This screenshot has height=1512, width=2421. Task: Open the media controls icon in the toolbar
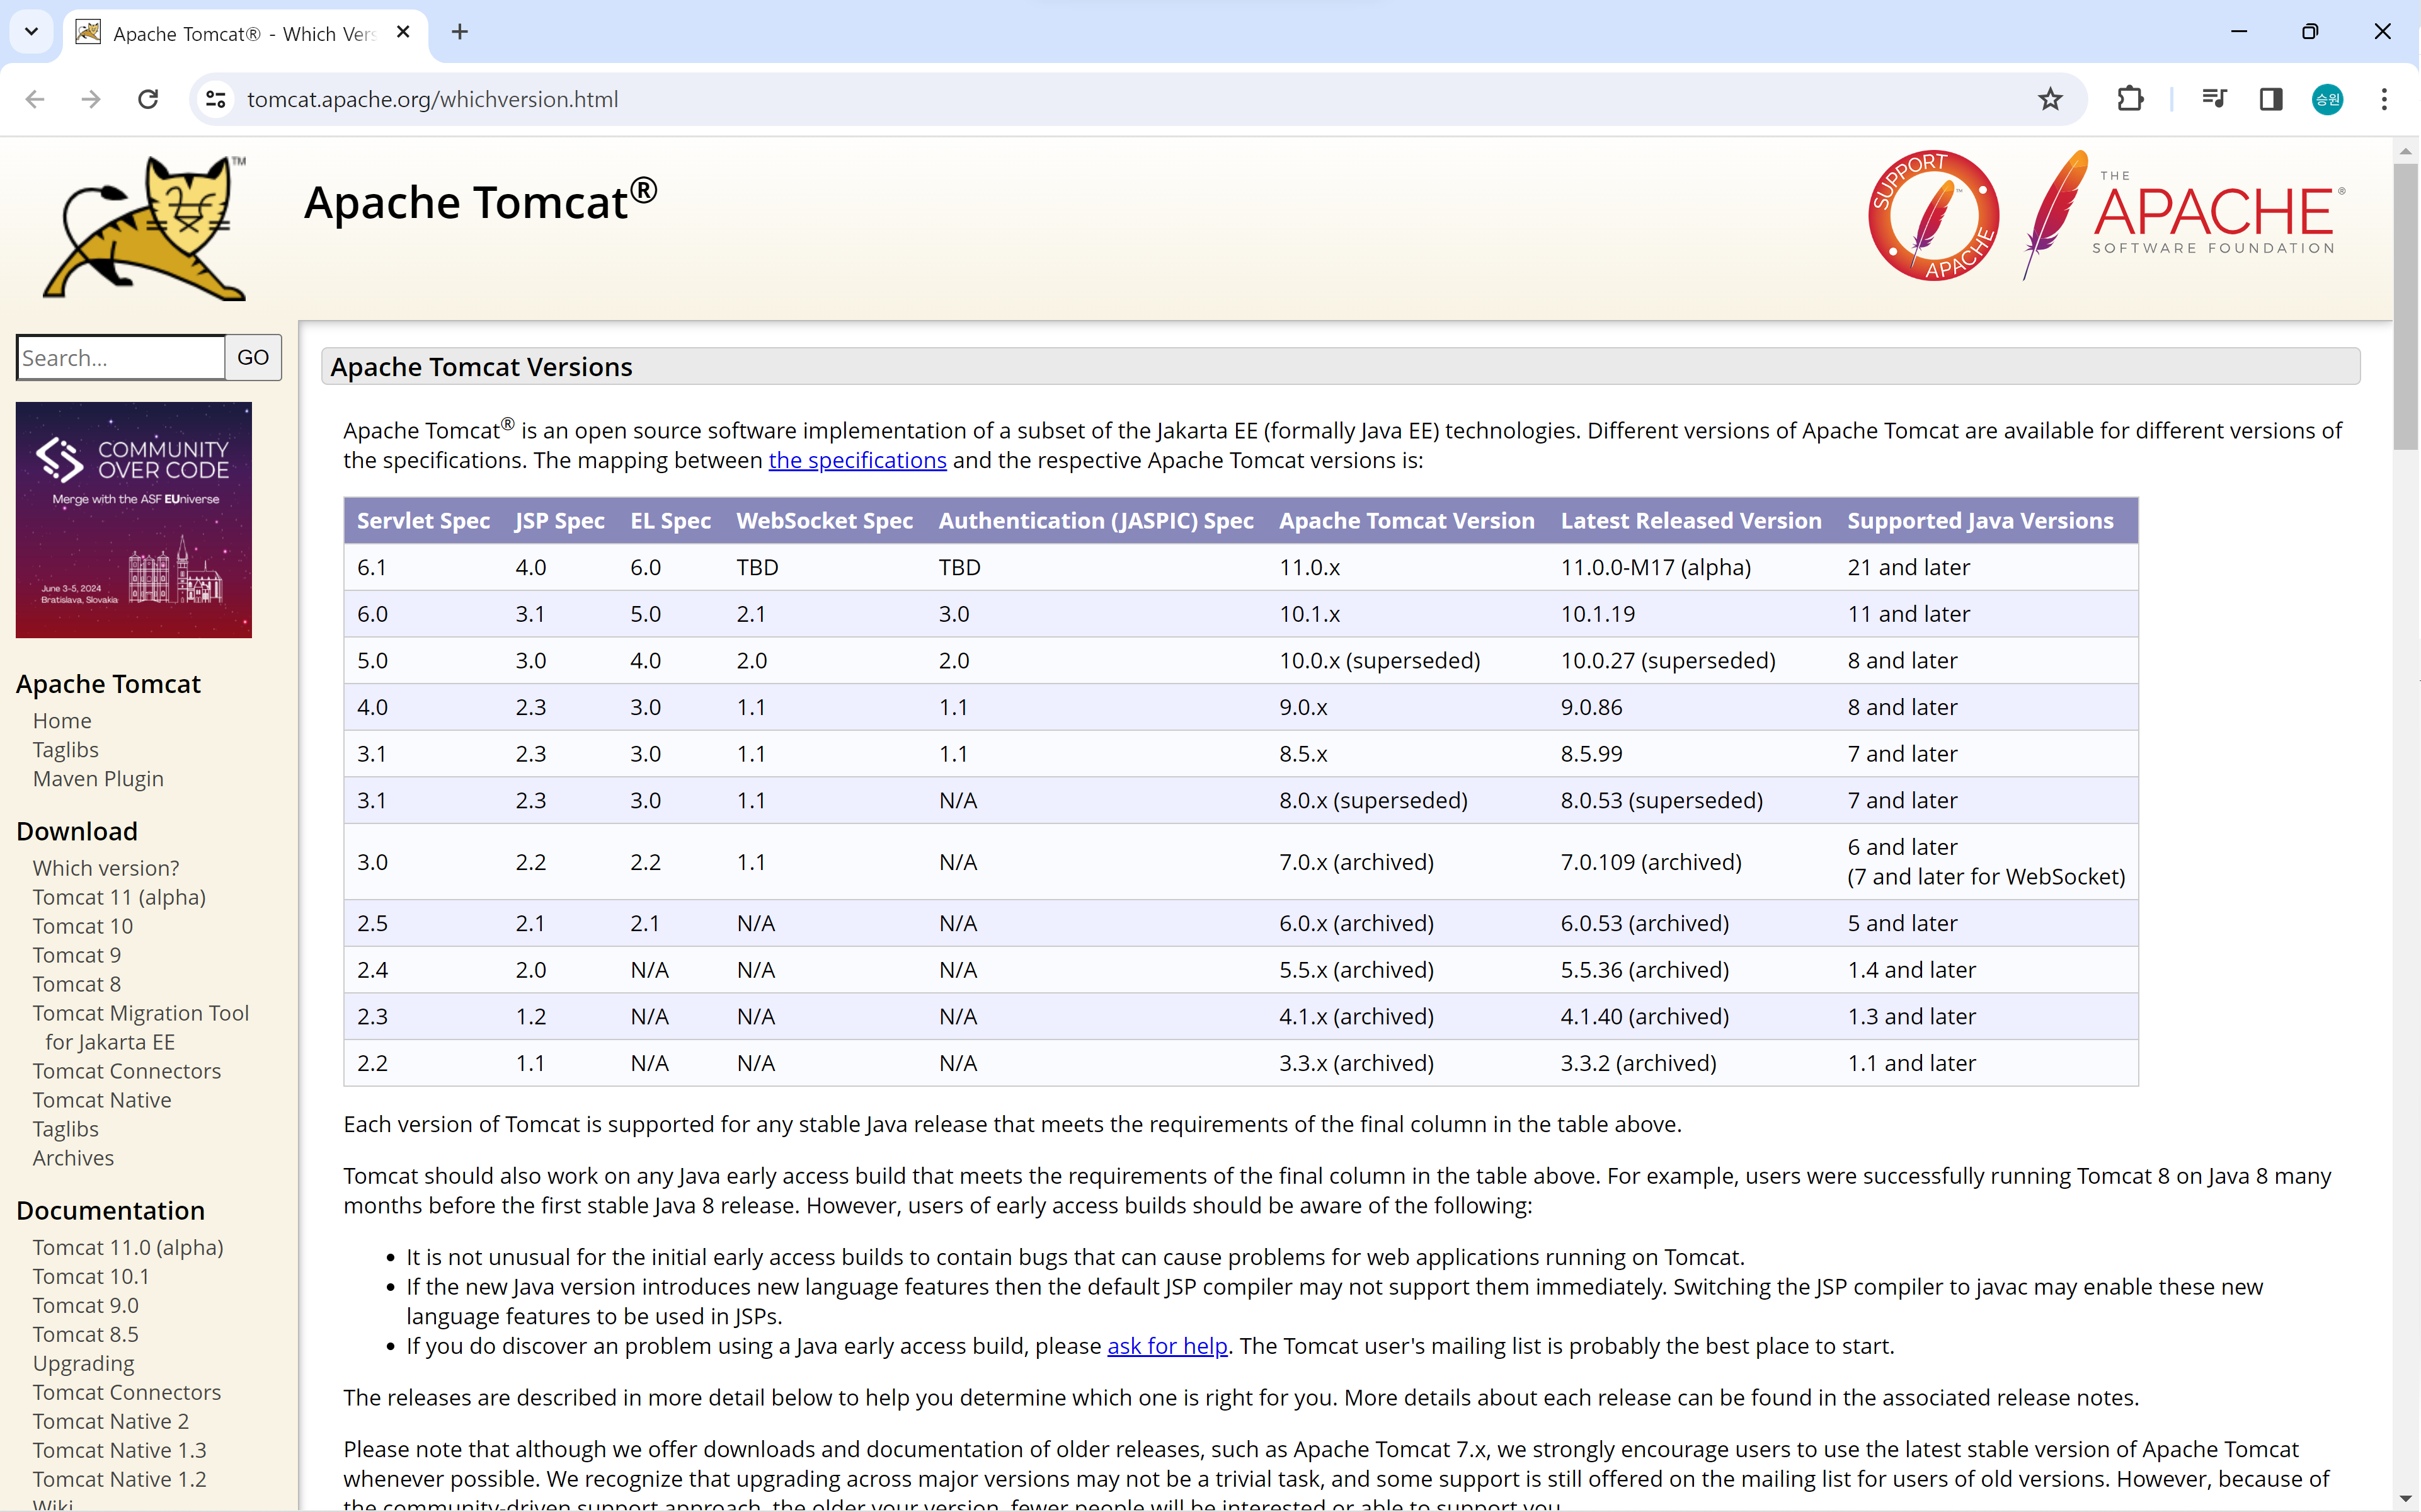(2214, 99)
